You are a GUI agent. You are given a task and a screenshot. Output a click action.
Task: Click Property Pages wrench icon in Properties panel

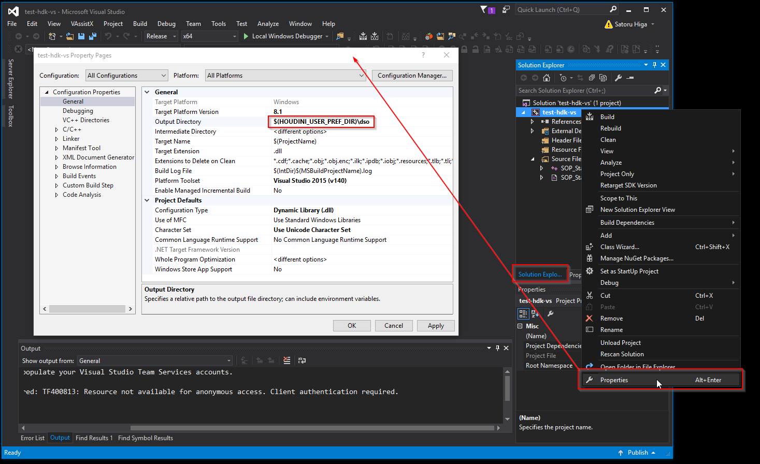tap(551, 313)
